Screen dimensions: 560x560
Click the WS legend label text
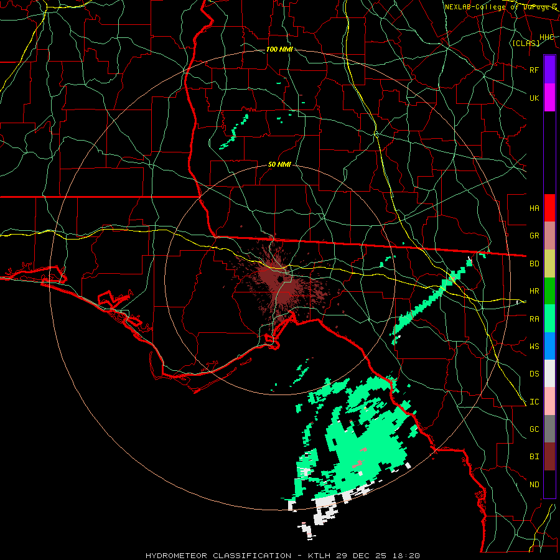(534, 346)
